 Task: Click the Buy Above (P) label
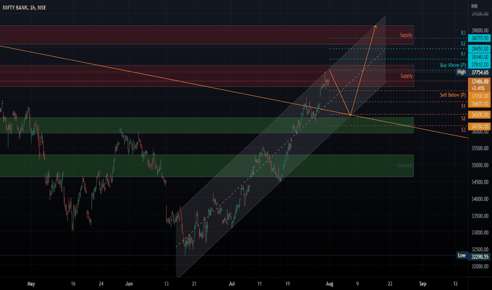coord(453,65)
